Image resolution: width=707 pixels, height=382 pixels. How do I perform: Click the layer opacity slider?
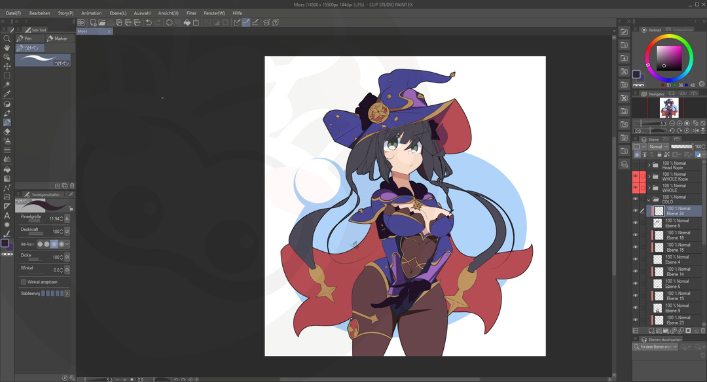coord(681,147)
